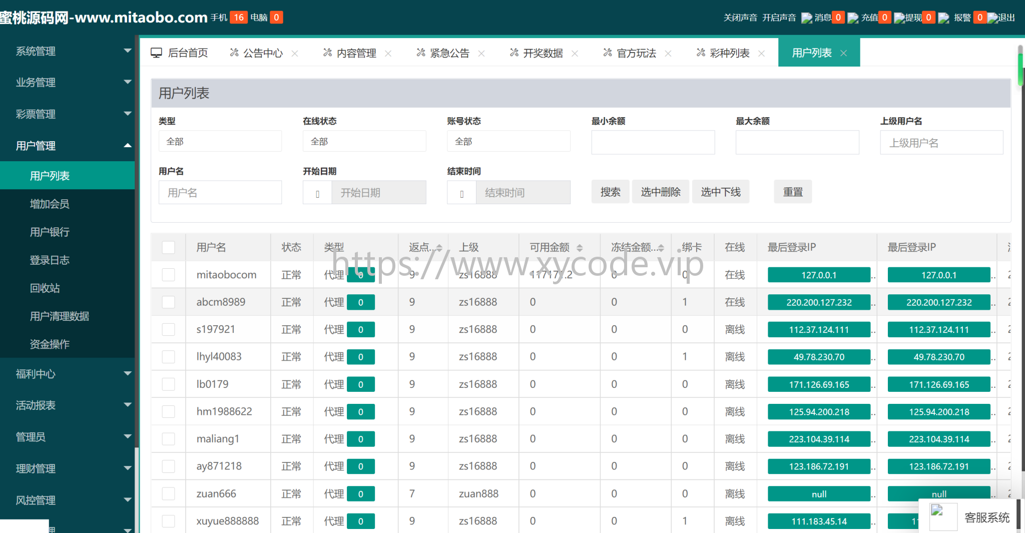The width and height of the screenshot is (1025, 533).
Task: Toggle the select-all checkbox in table header
Action: (x=169, y=247)
